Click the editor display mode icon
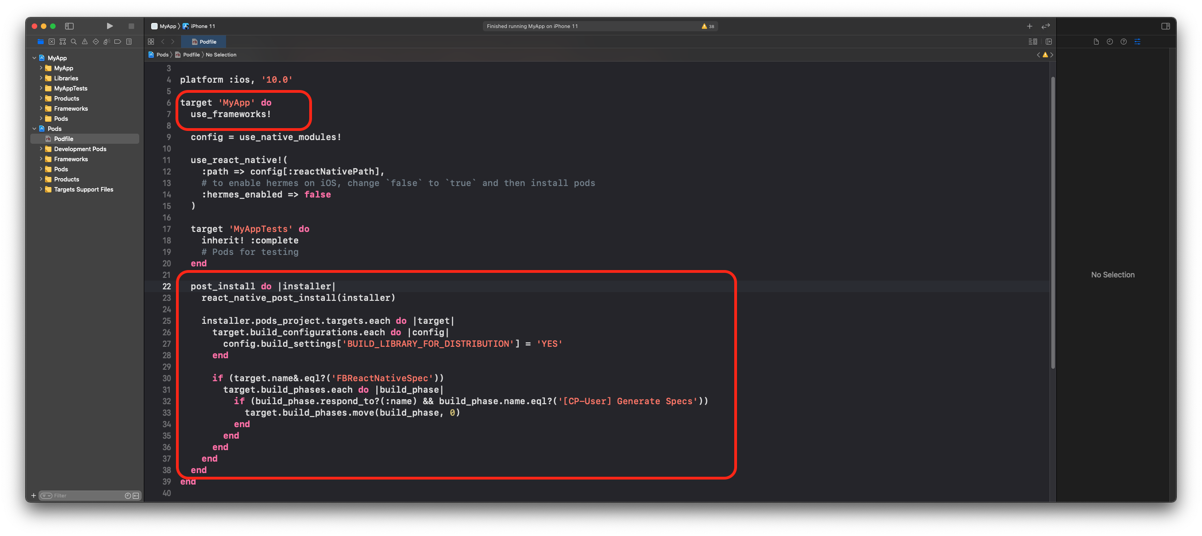 coord(1032,41)
